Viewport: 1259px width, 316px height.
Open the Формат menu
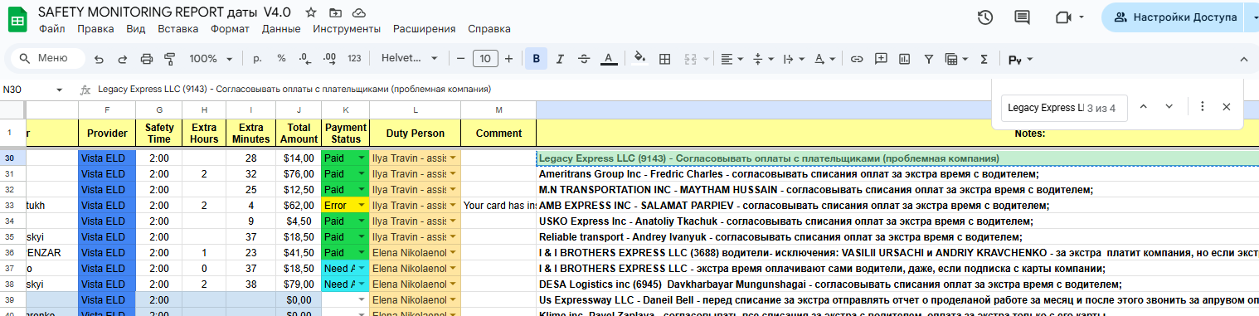pyautogui.click(x=230, y=29)
